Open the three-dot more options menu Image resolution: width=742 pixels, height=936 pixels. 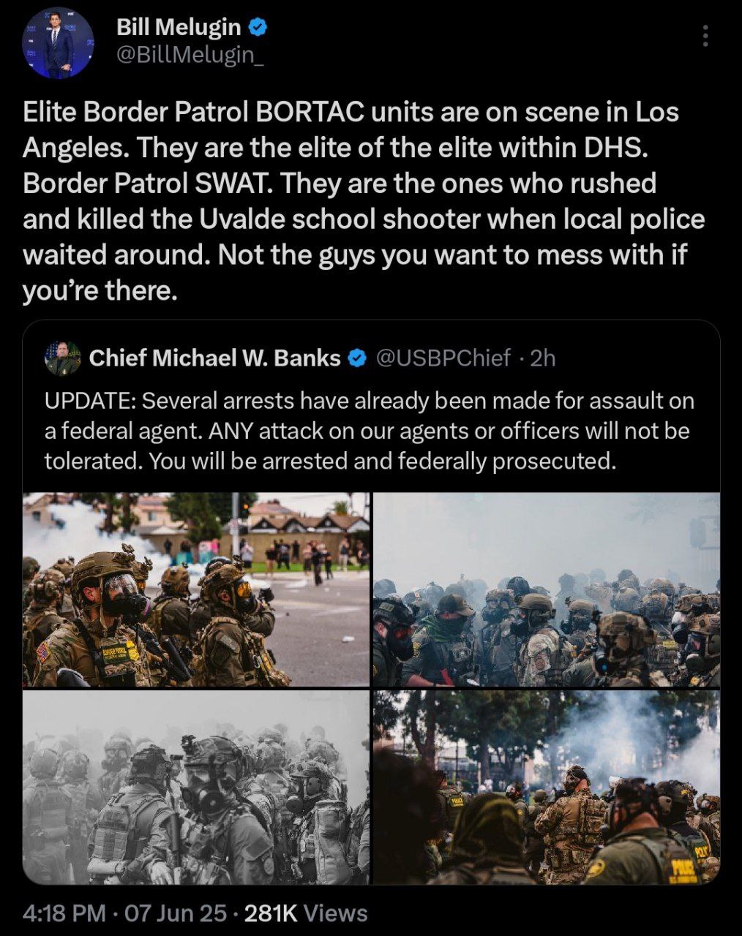[705, 36]
